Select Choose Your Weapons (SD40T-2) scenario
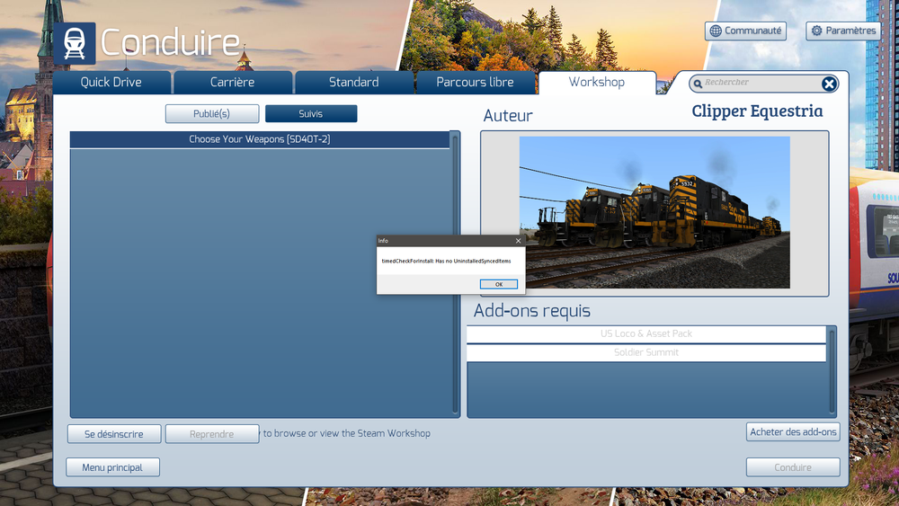This screenshot has width=899, height=506. point(260,139)
